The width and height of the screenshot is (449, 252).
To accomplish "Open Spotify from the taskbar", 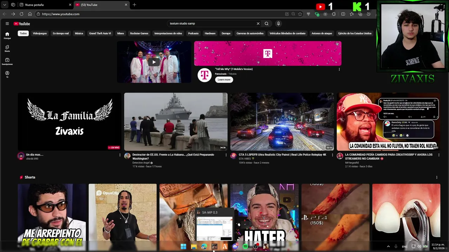I will (245, 247).
